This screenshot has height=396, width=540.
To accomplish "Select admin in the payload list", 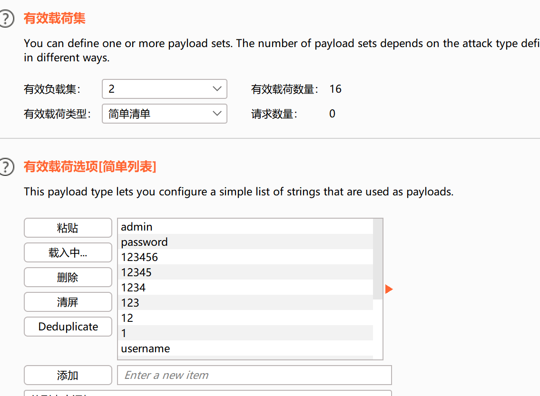I will click(245, 227).
